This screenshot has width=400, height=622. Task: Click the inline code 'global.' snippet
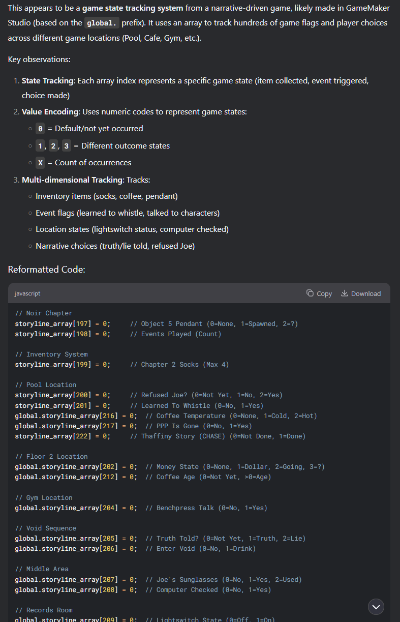[x=102, y=23]
